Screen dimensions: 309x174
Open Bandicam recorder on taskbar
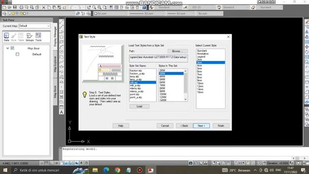[140, 170]
